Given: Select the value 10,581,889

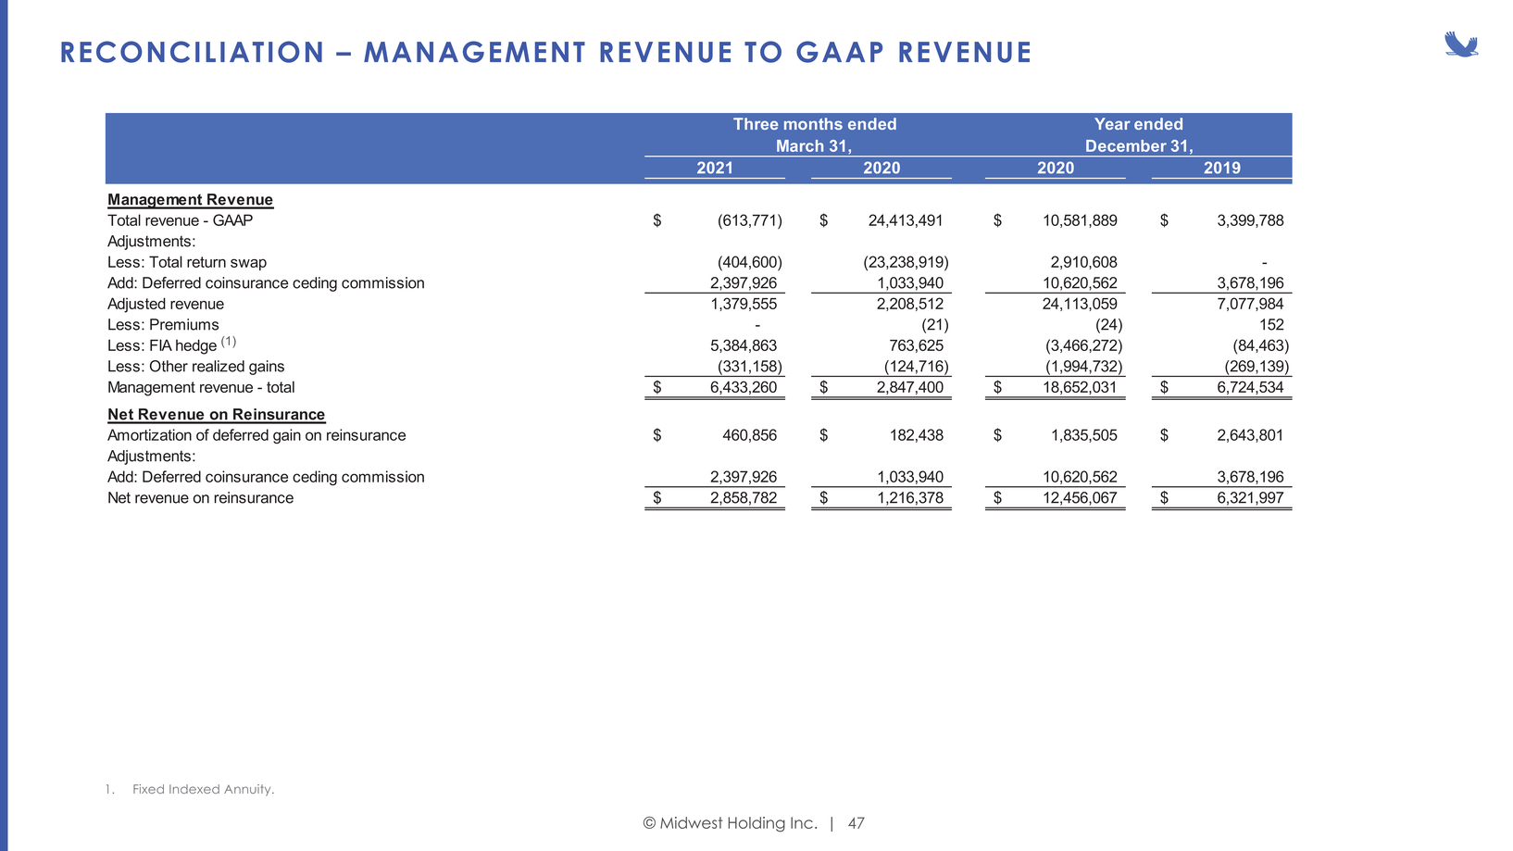Looking at the screenshot, I should click(1080, 220).
